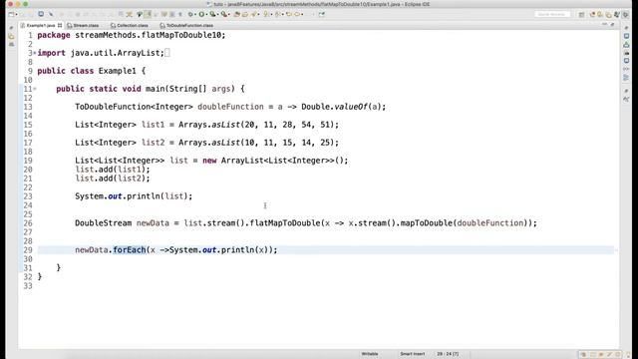
Task: Click the External Tools run icon
Action: pos(223,14)
